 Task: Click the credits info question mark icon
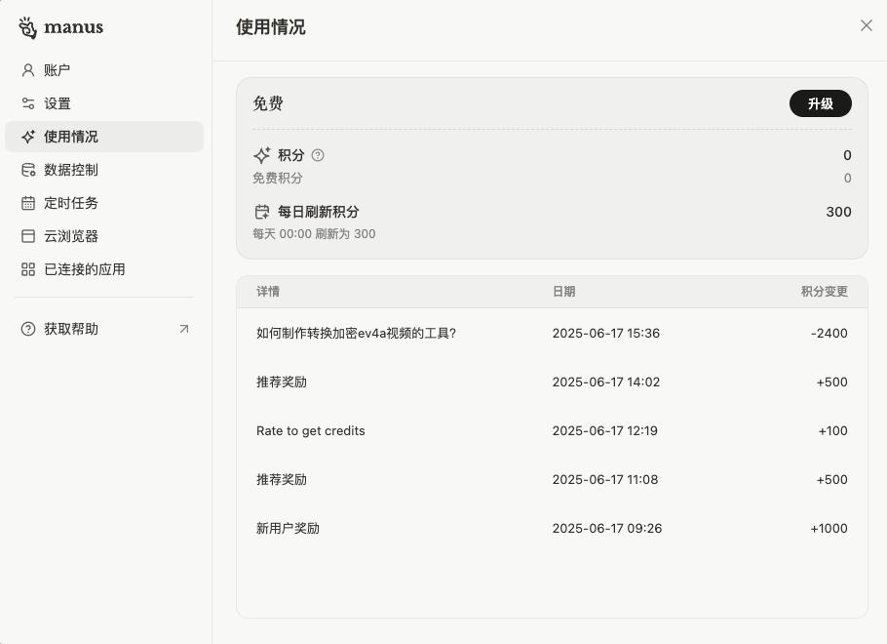(x=318, y=155)
